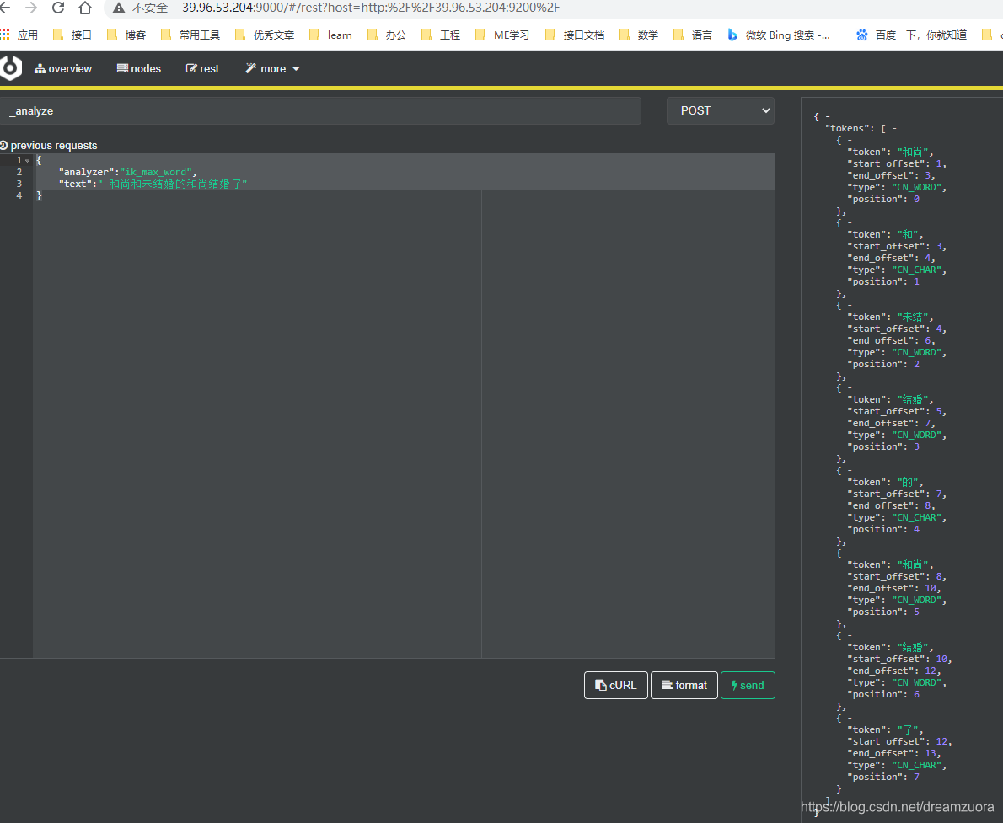
Task: Open the 百度一下 bookmark
Action: [911, 35]
